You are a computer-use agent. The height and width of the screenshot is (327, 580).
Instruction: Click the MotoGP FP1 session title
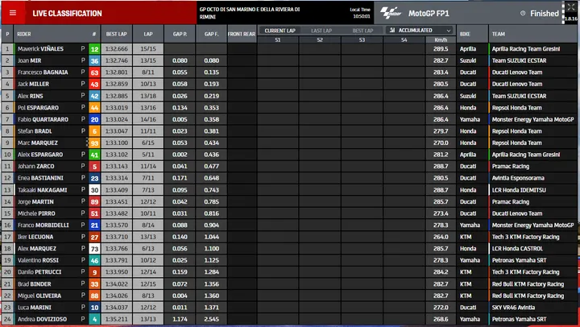[x=429, y=14]
